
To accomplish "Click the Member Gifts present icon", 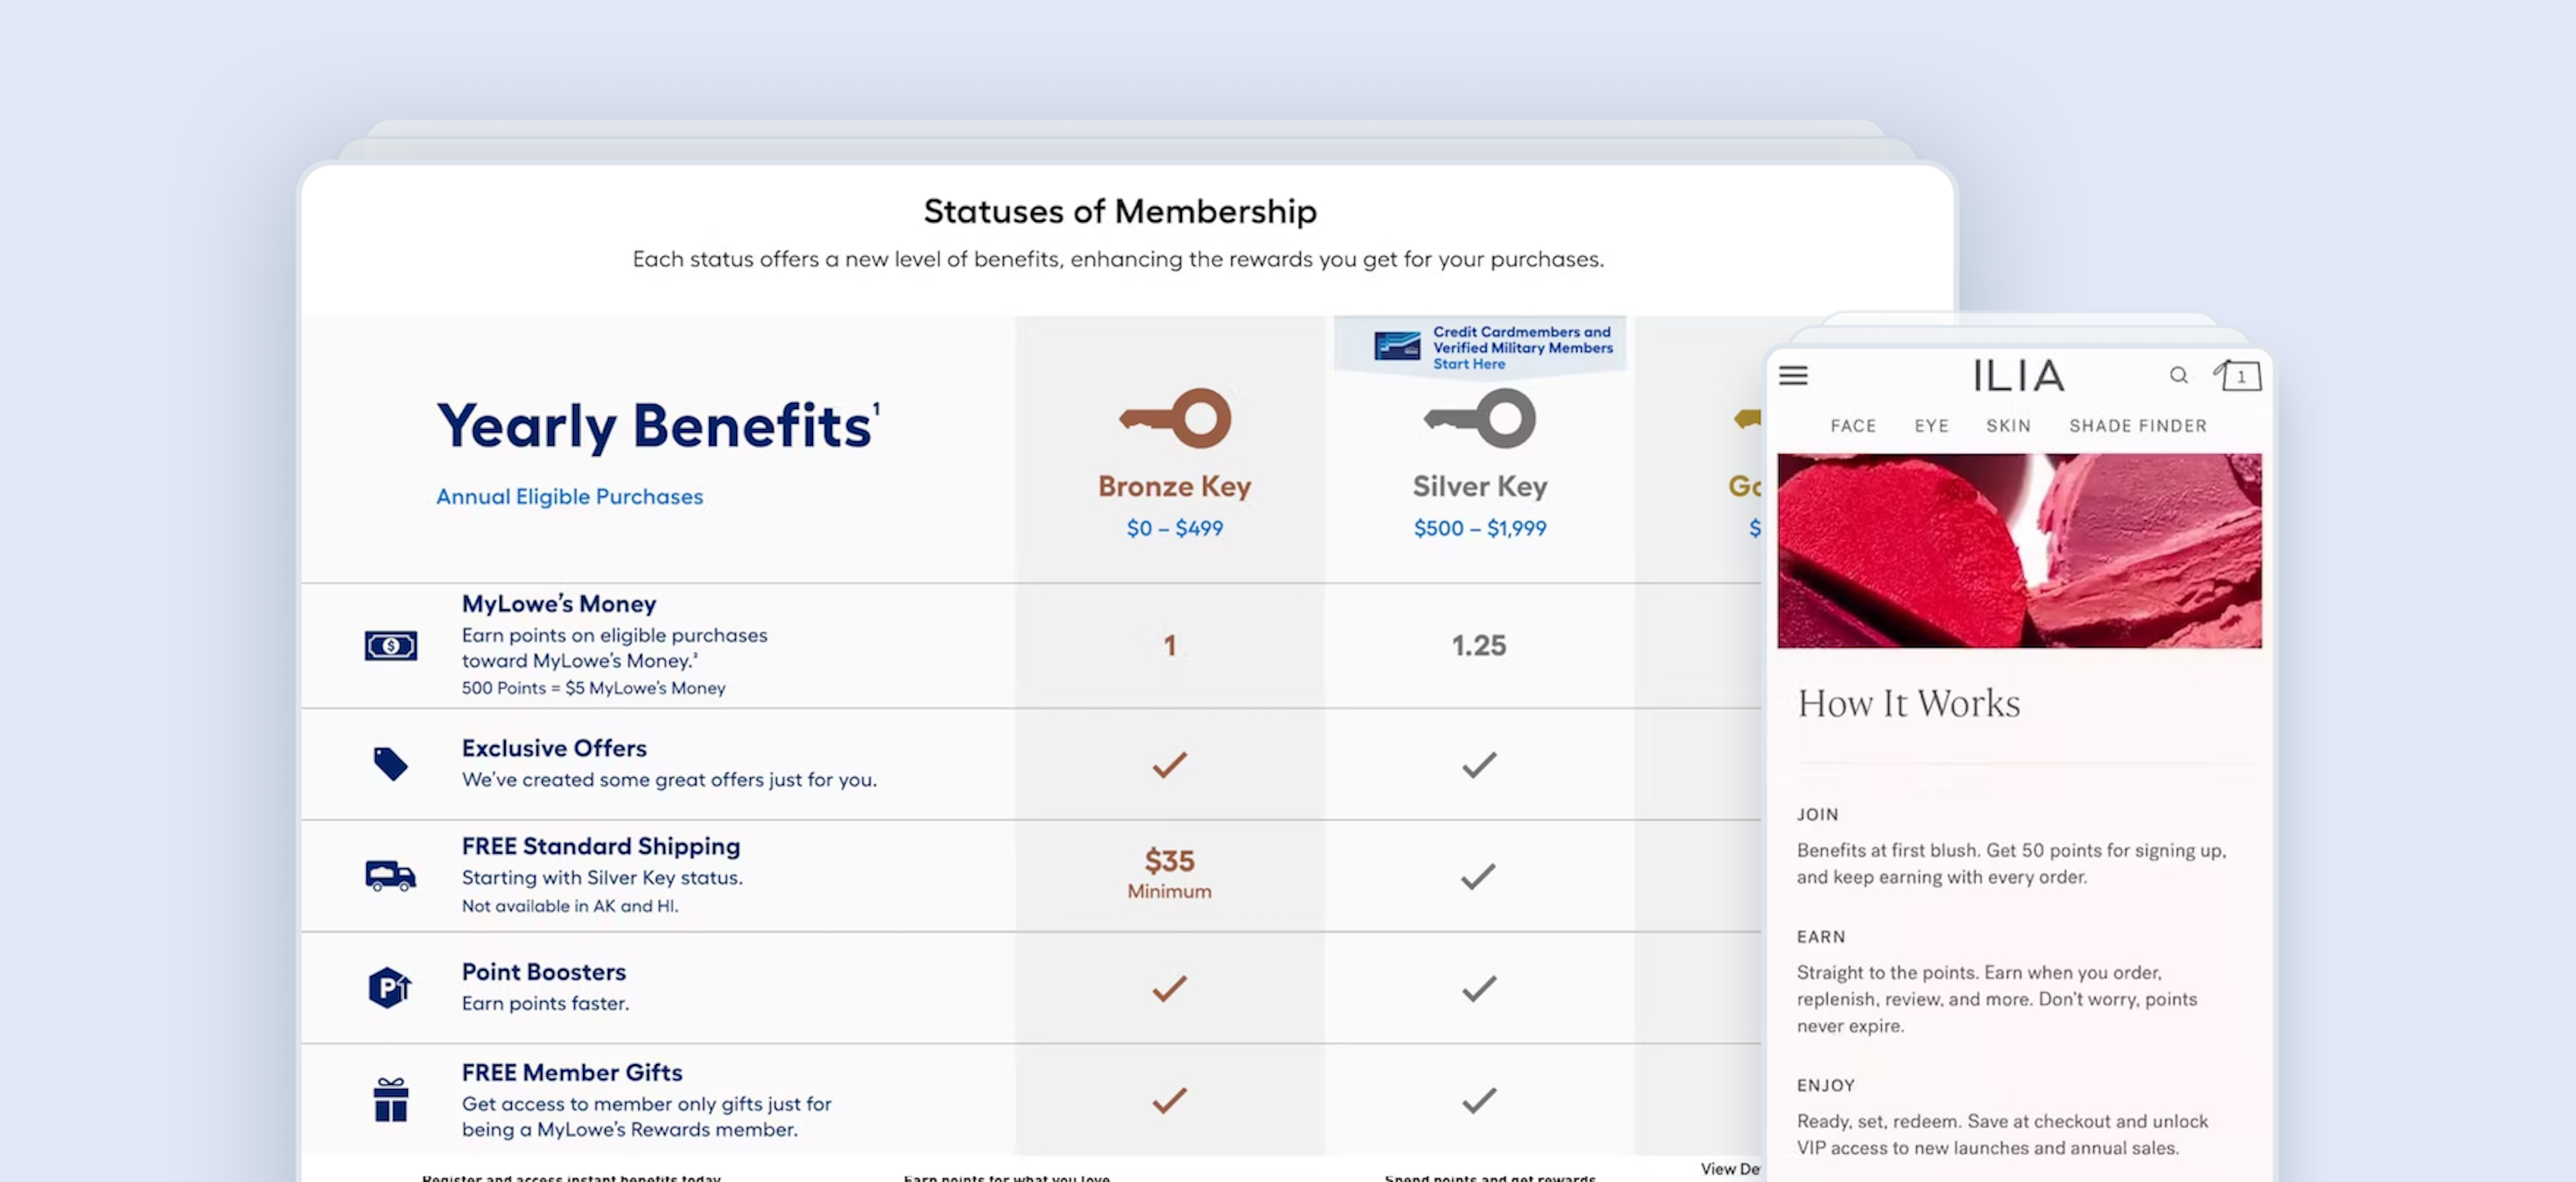I will (x=390, y=1100).
